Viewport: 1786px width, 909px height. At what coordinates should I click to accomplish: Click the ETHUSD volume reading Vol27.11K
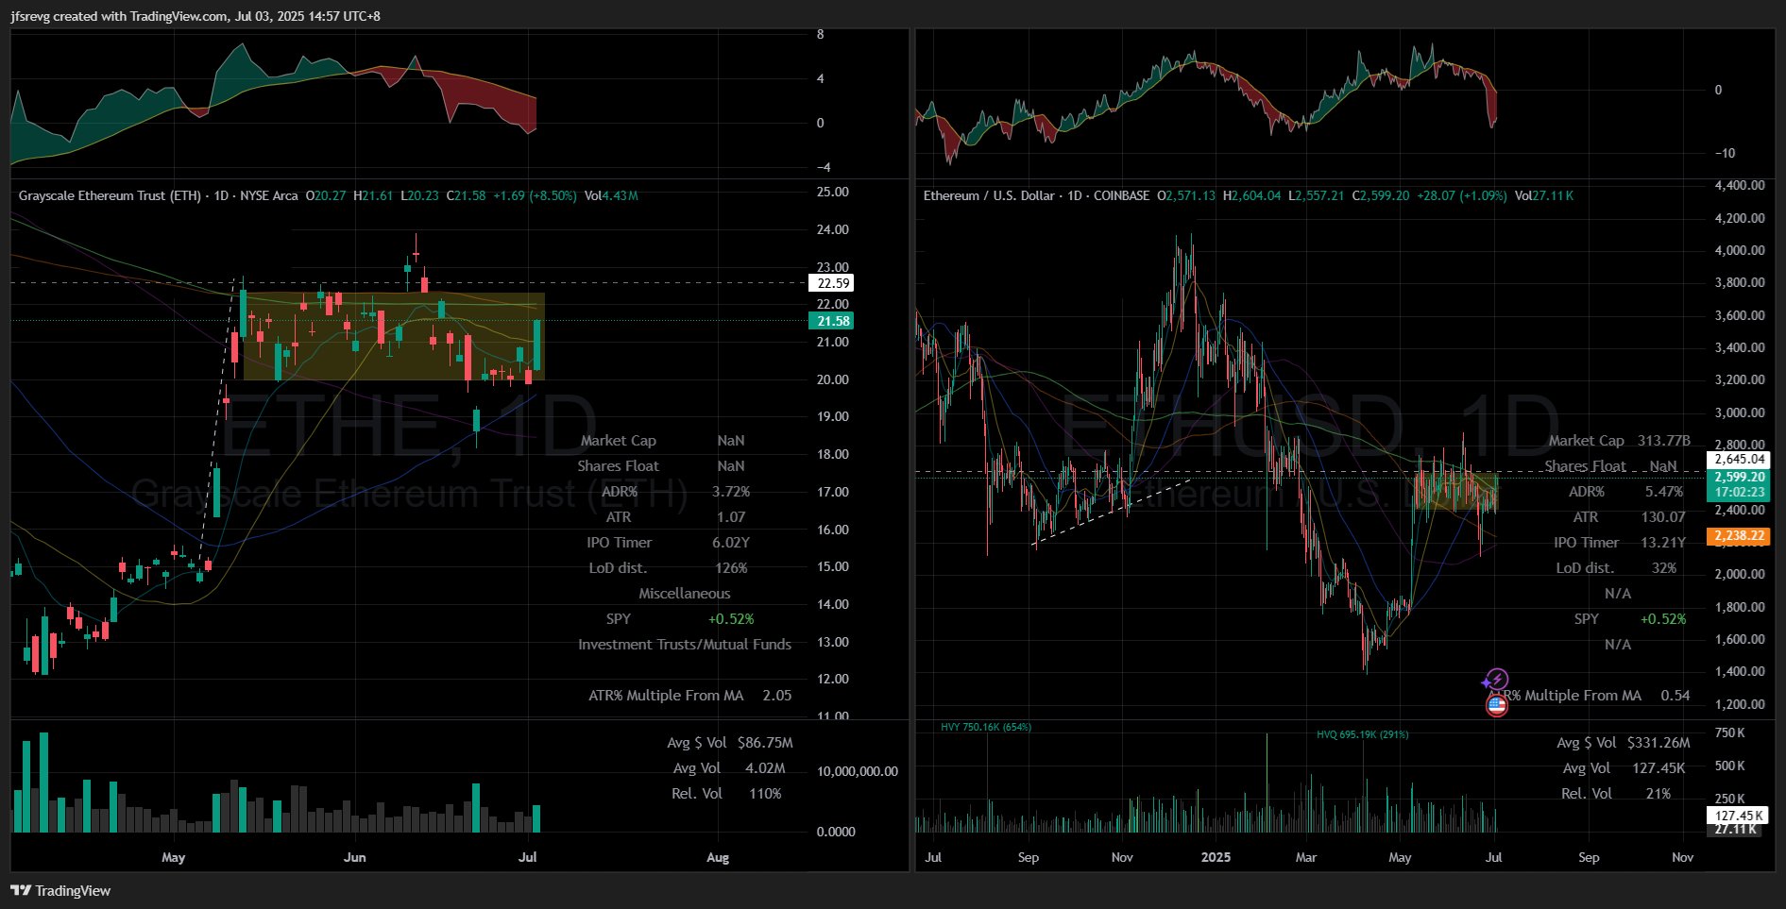pyautogui.click(x=1544, y=195)
